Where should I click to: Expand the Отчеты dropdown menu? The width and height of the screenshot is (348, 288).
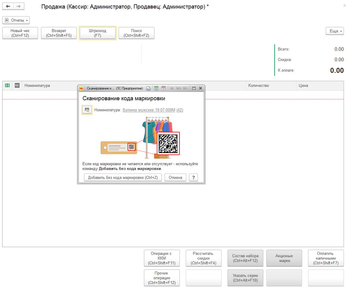pos(16,20)
